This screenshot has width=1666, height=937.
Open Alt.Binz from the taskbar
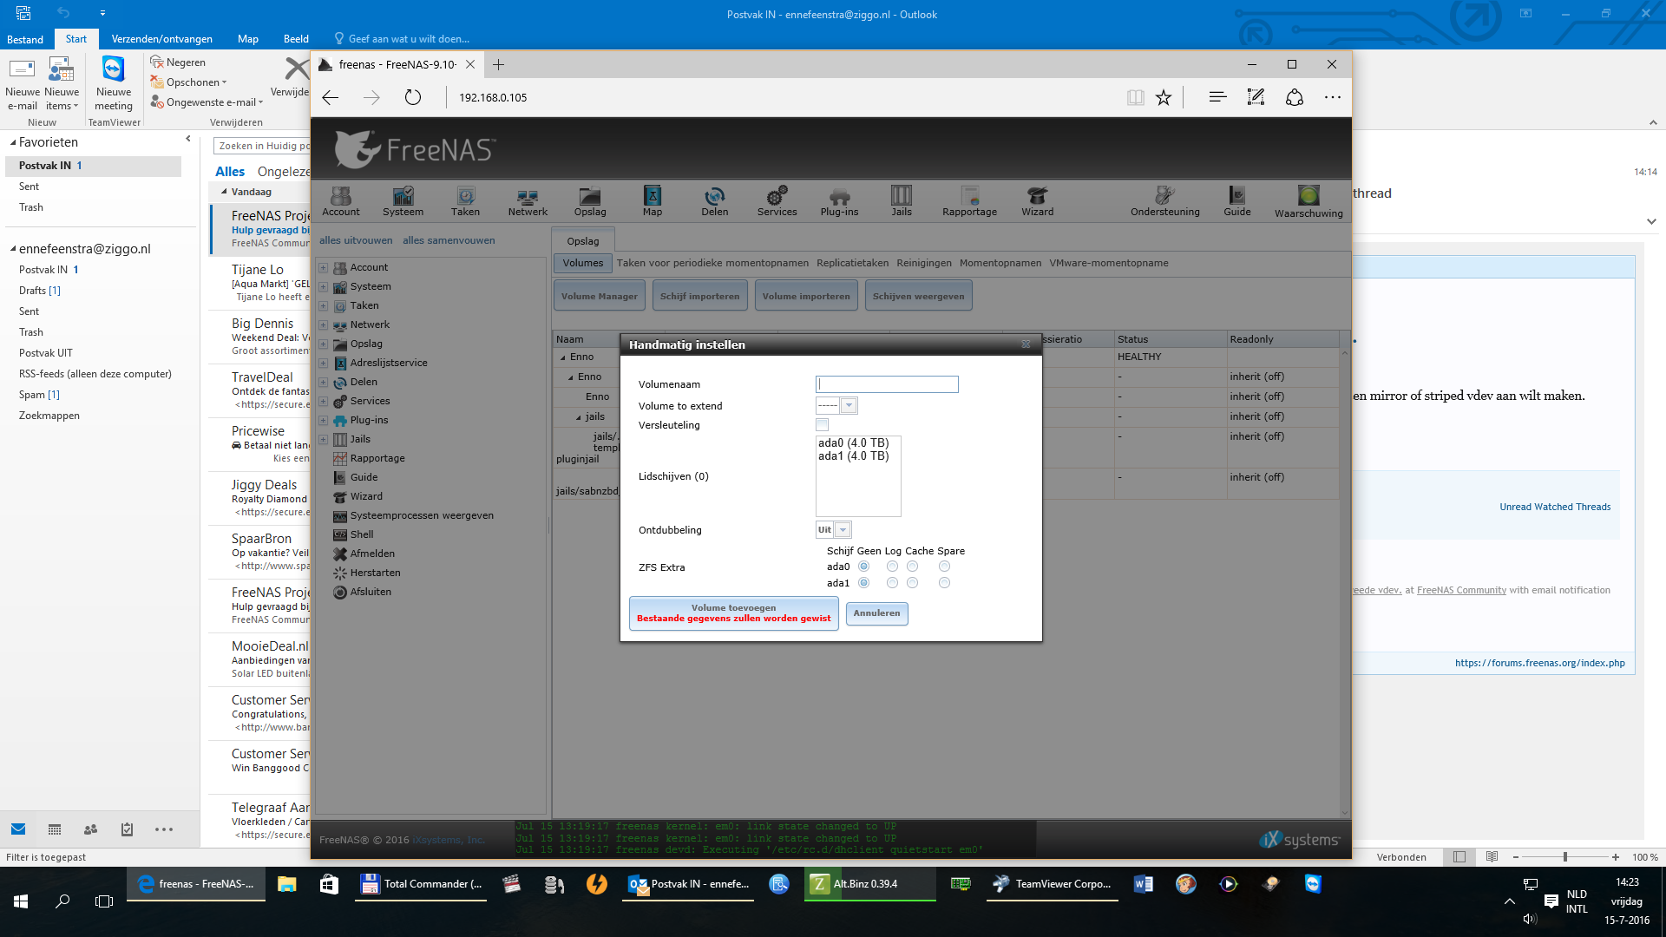click(x=869, y=884)
